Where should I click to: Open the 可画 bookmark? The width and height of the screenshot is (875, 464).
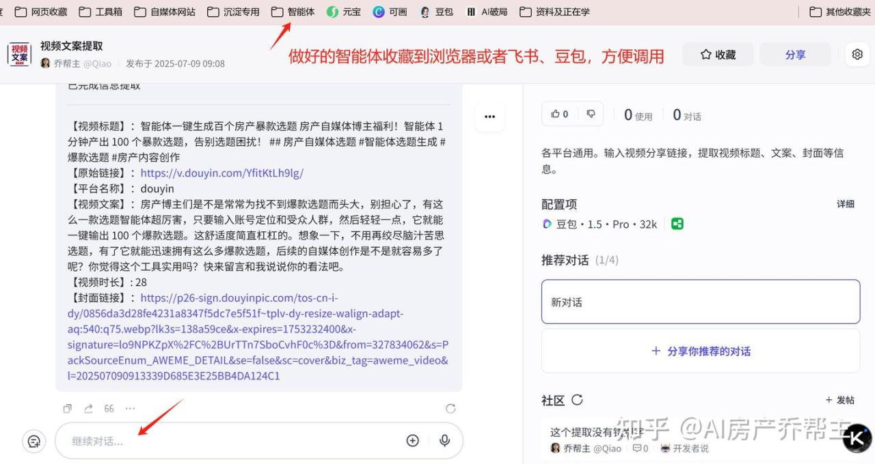pos(390,12)
